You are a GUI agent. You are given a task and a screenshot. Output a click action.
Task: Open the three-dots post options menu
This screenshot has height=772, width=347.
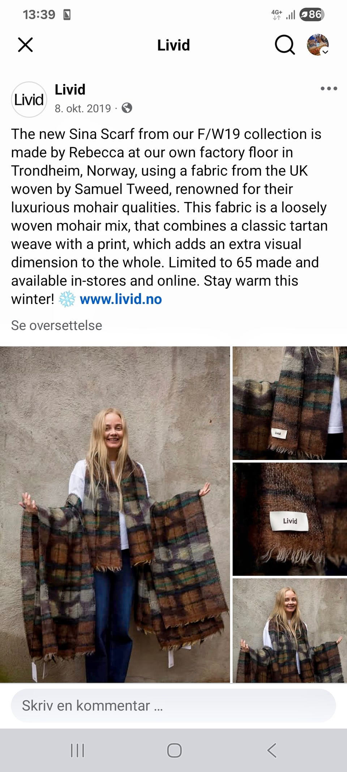coord(329,88)
